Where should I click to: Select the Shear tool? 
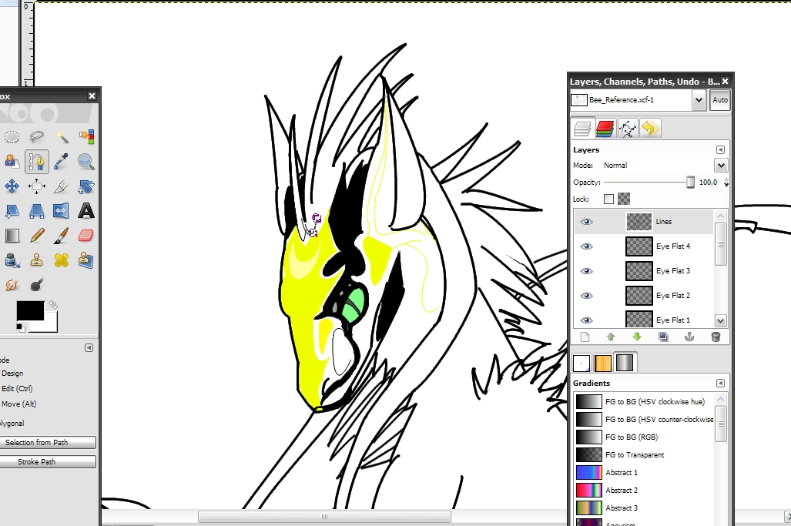coord(12,211)
